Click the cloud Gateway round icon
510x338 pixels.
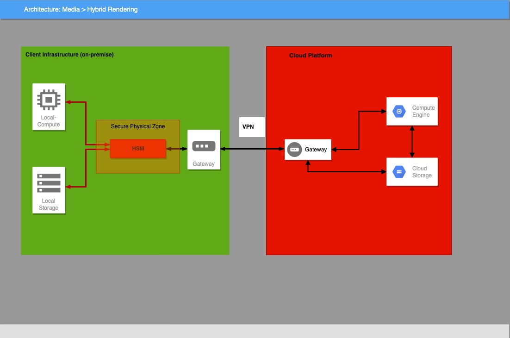294,150
